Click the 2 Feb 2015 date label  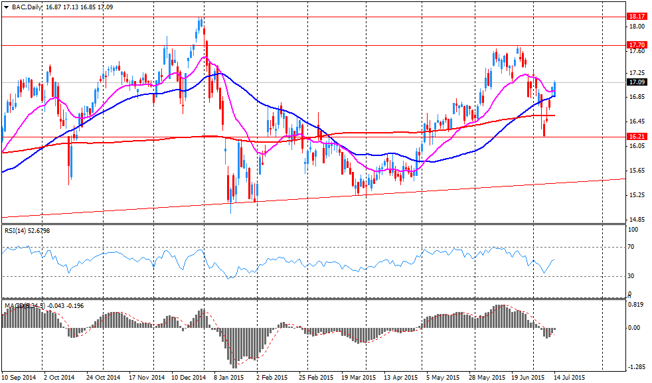[x=272, y=378]
